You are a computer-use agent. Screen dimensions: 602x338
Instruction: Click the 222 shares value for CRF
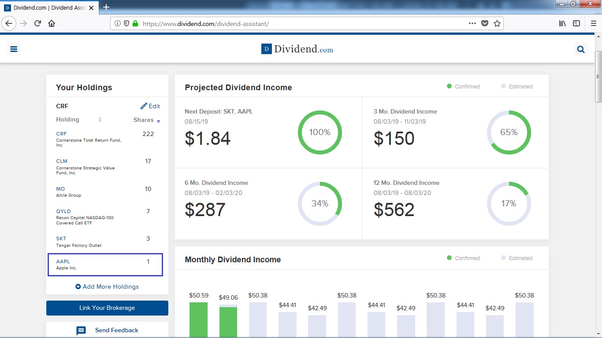pyautogui.click(x=148, y=134)
